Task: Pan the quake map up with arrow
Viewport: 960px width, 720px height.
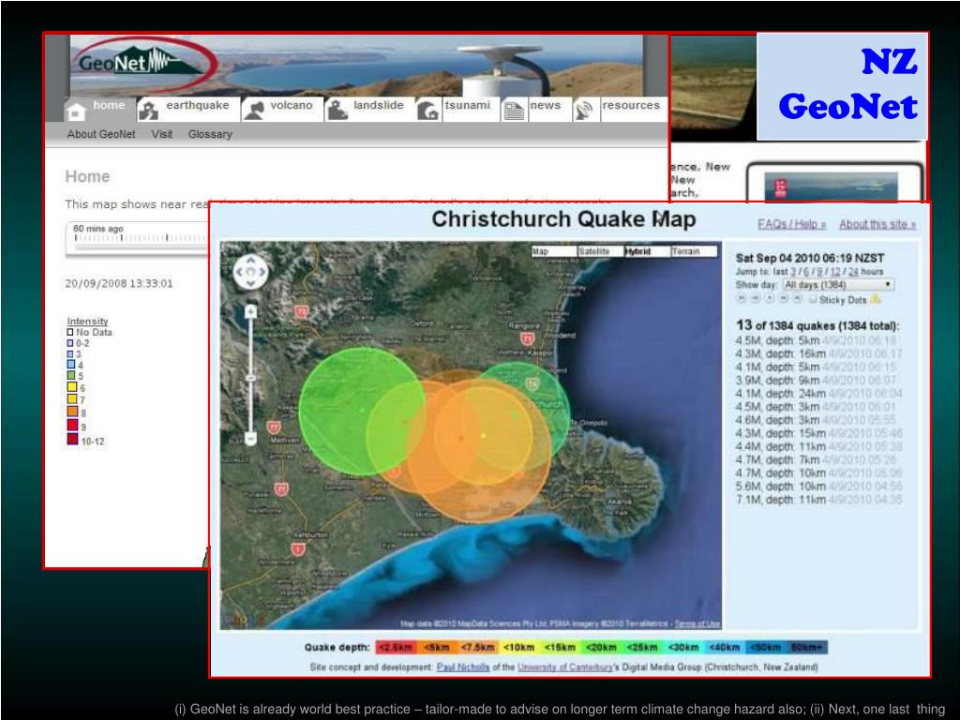Action: [x=250, y=261]
